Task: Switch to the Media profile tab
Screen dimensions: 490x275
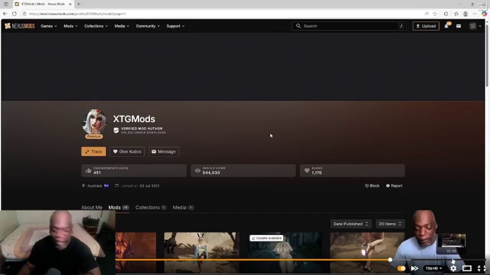Action: [x=183, y=207]
